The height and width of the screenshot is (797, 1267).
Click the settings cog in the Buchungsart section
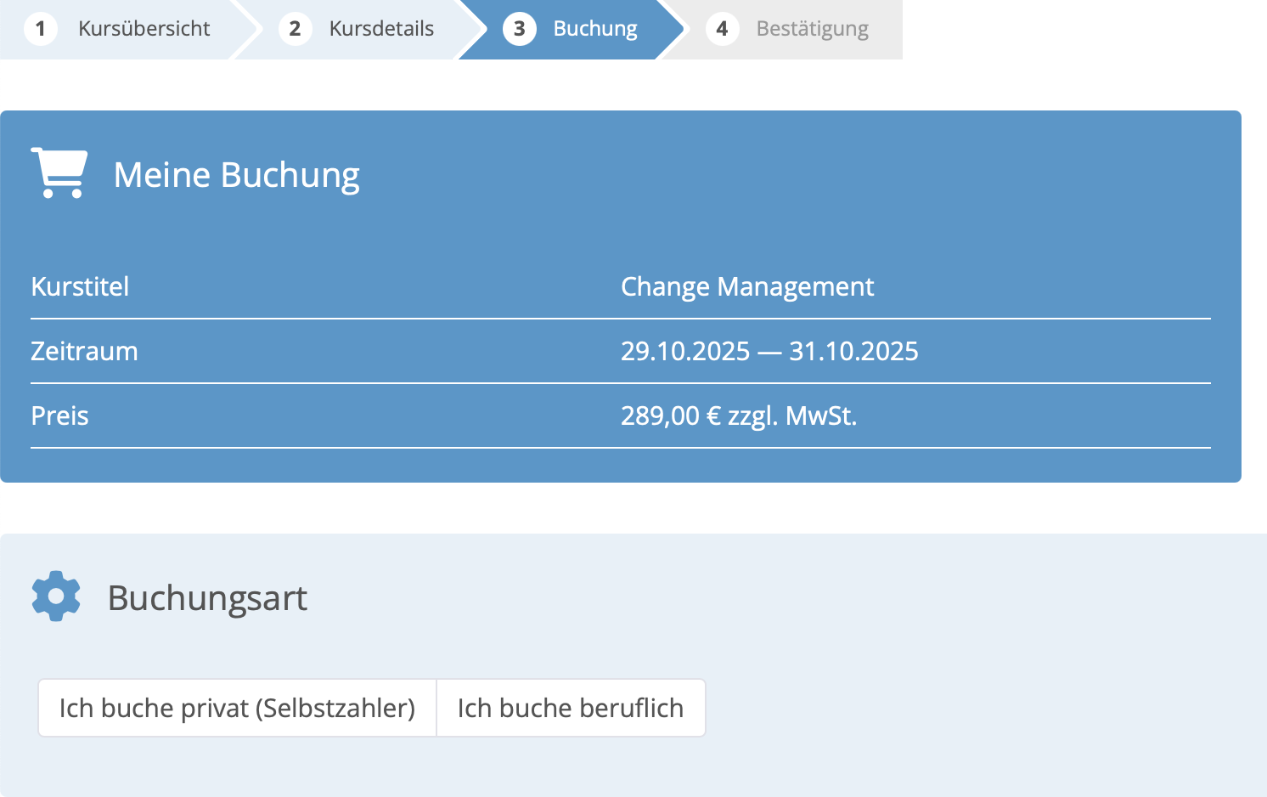[x=56, y=596]
